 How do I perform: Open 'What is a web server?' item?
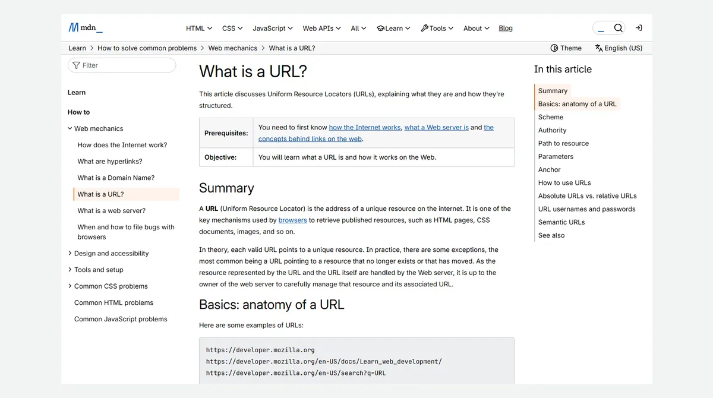pos(111,211)
